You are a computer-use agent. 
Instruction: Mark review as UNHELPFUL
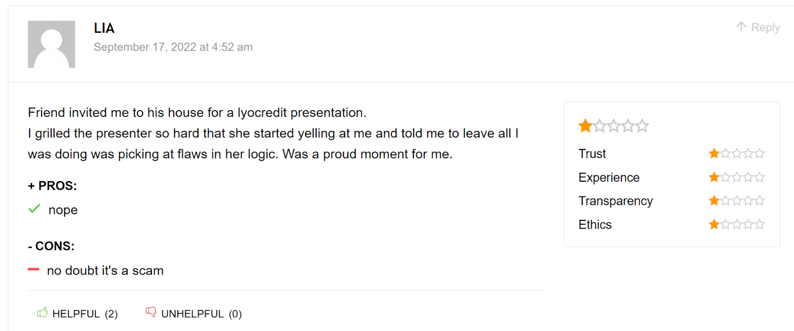(201, 314)
